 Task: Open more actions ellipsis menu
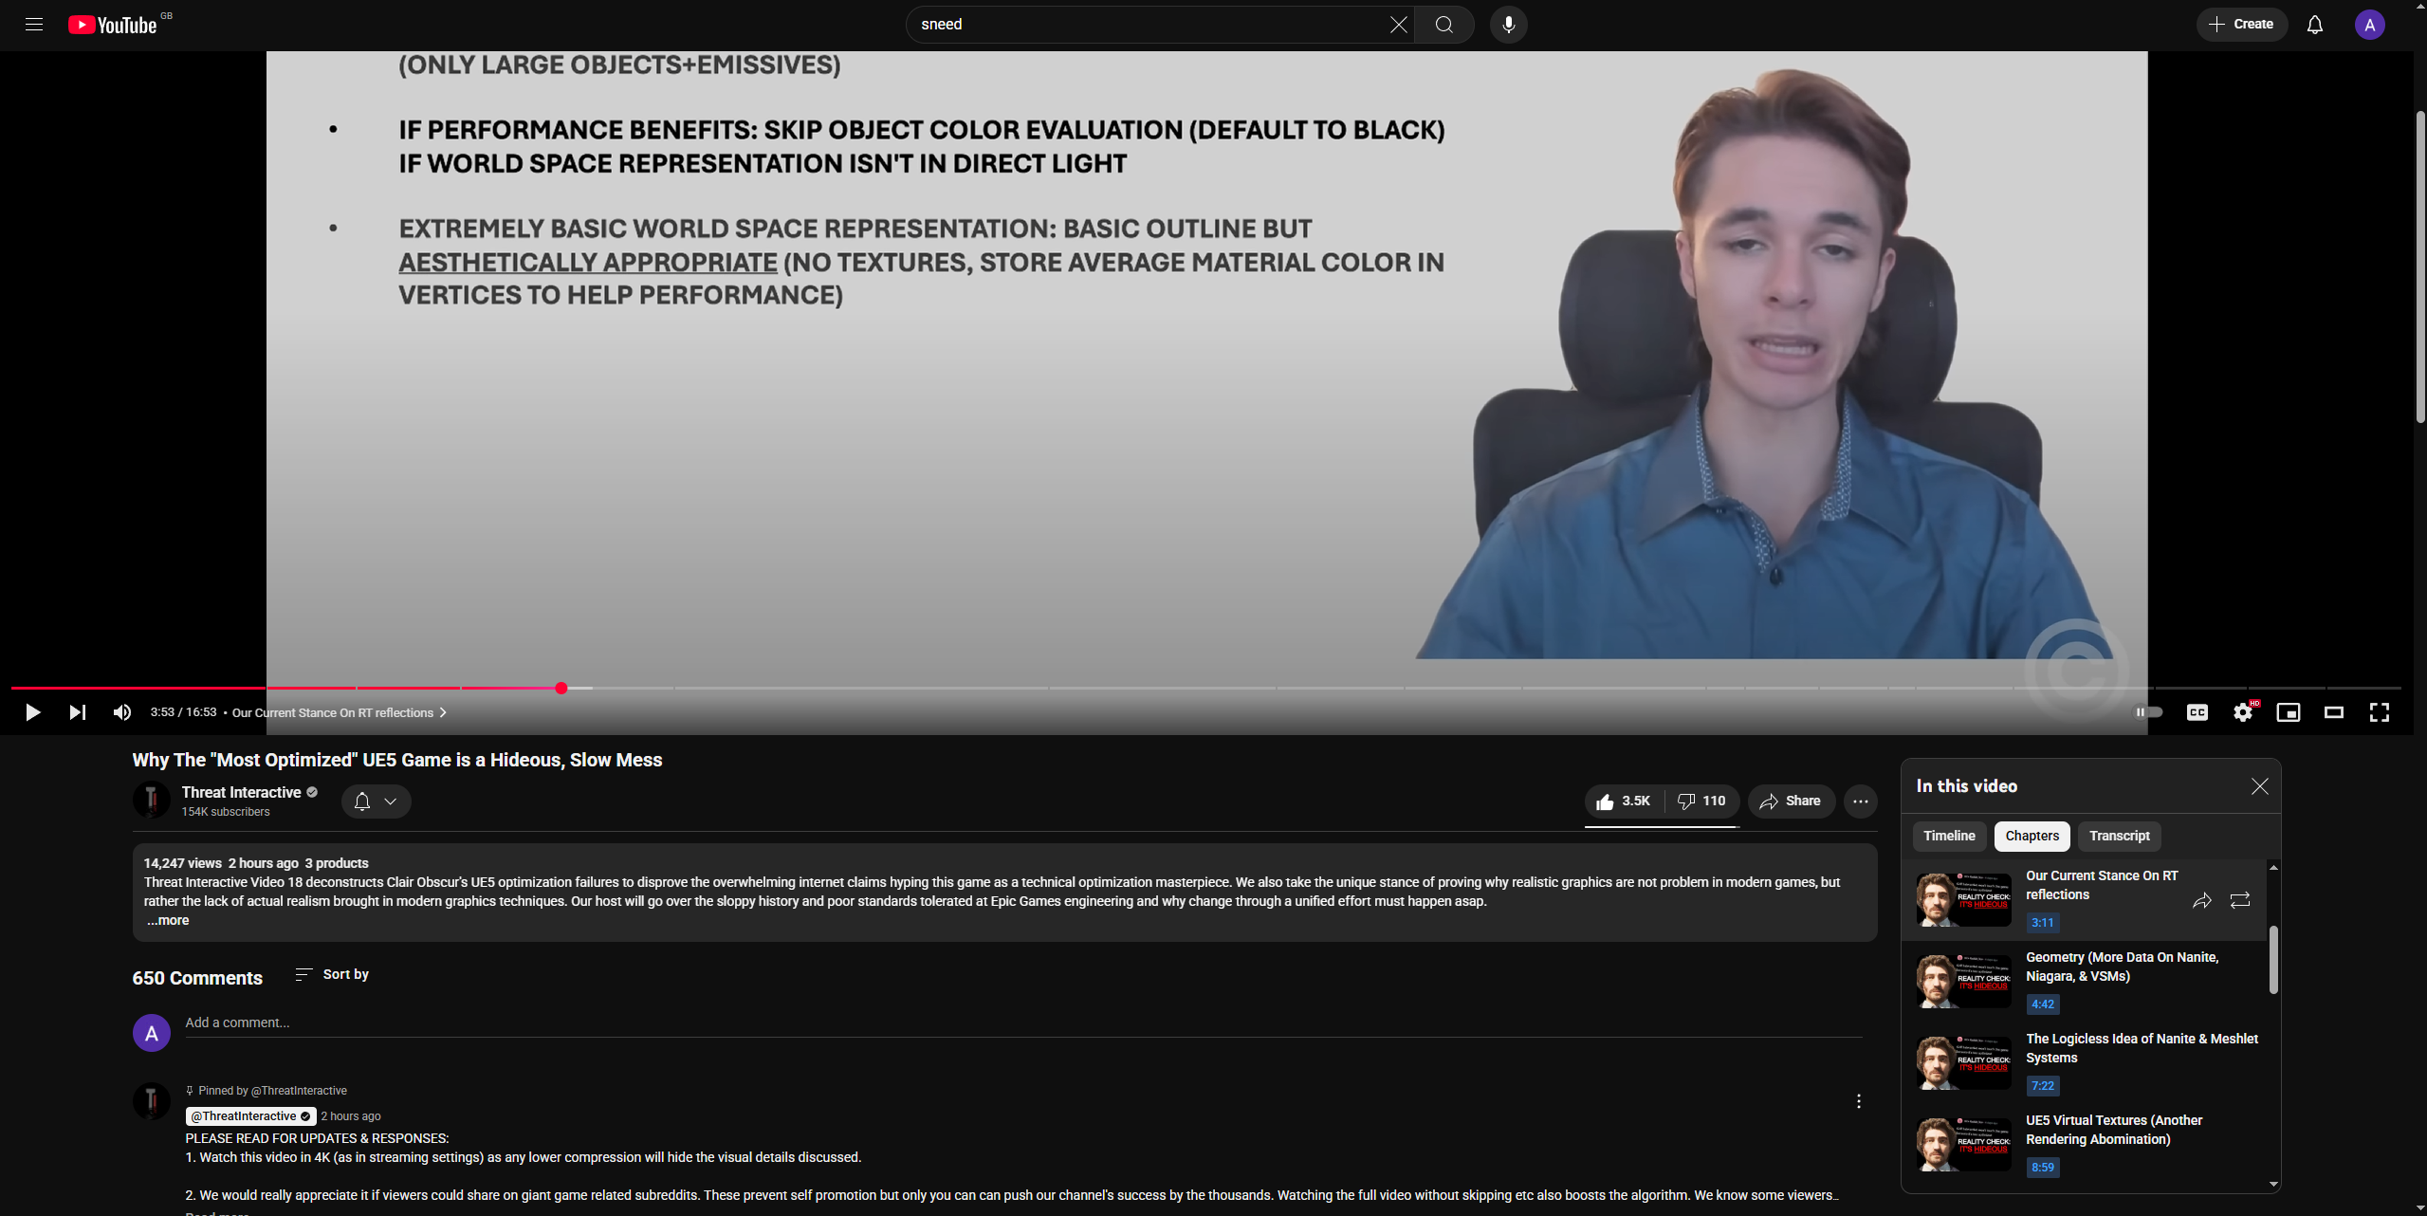click(1860, 801)
